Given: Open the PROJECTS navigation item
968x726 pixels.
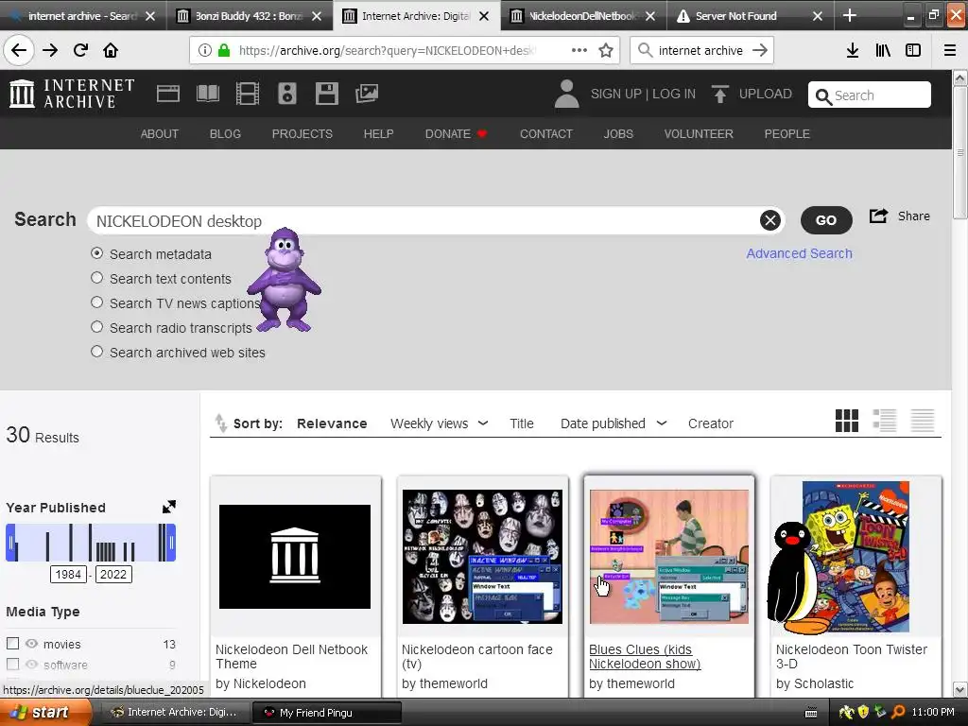Looking at the screenshot, I should pyautogui.click(x=302, y=134).
